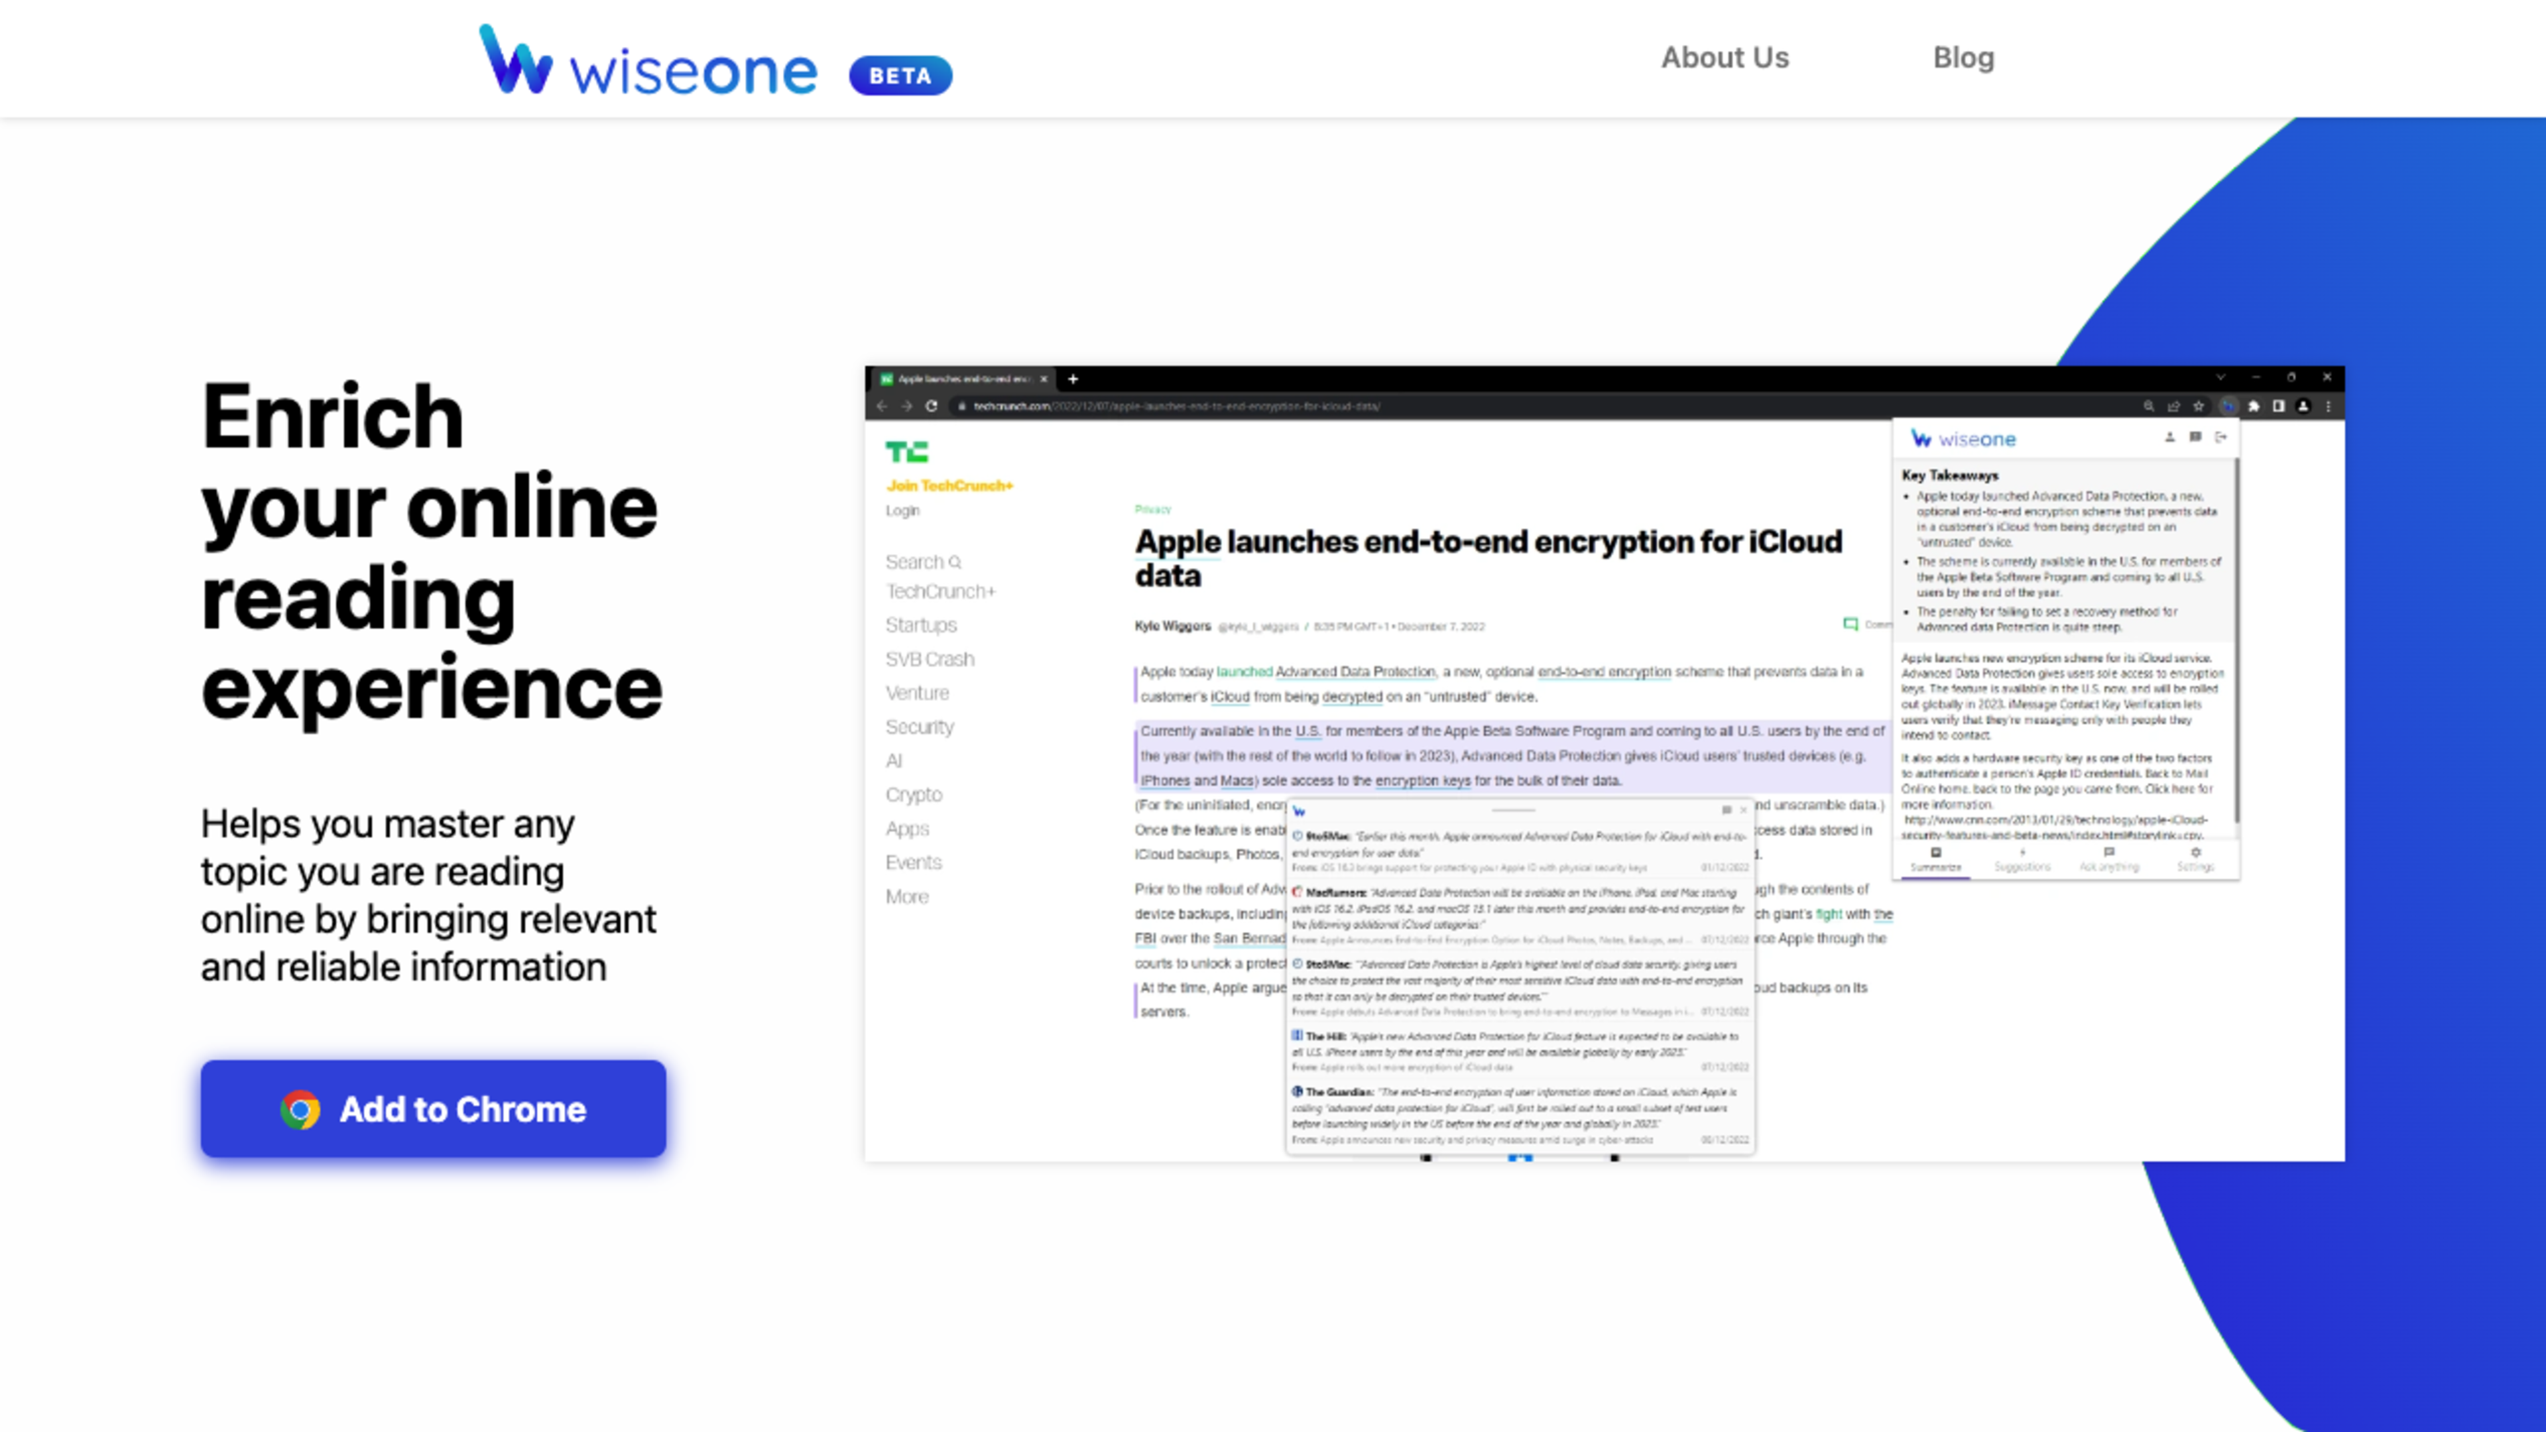The width and height of the screenshot is (2546, 1432).
Task: Expand the tab search chevron in title bar
Action: coord(2220,377)
